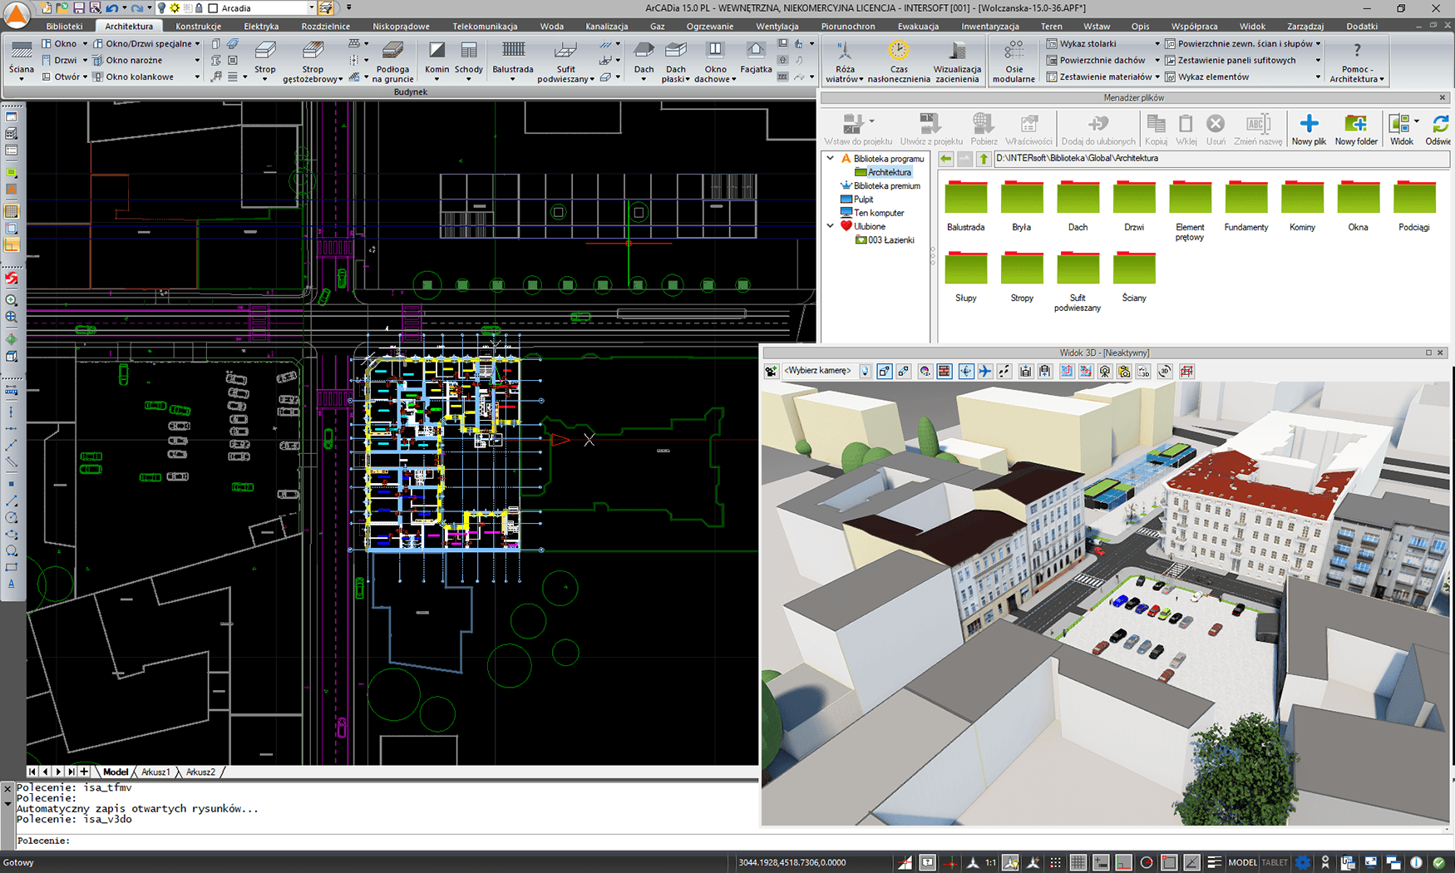Click Okno narożne button
Viewport: 1455px width, 873px height.
127,61
